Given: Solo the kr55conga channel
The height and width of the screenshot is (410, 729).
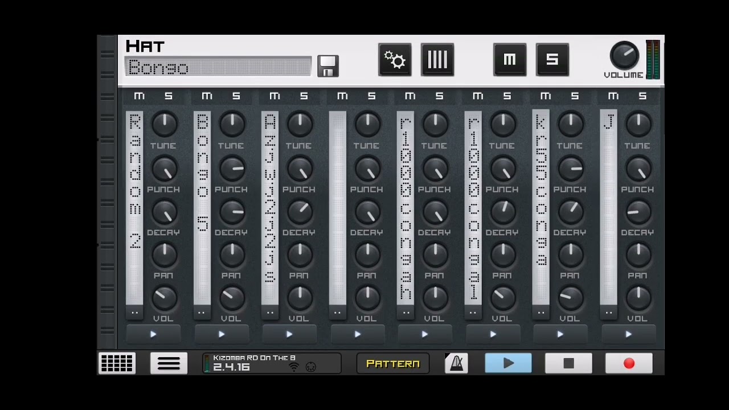Looking at the screenshot, I should pos(575,96).
